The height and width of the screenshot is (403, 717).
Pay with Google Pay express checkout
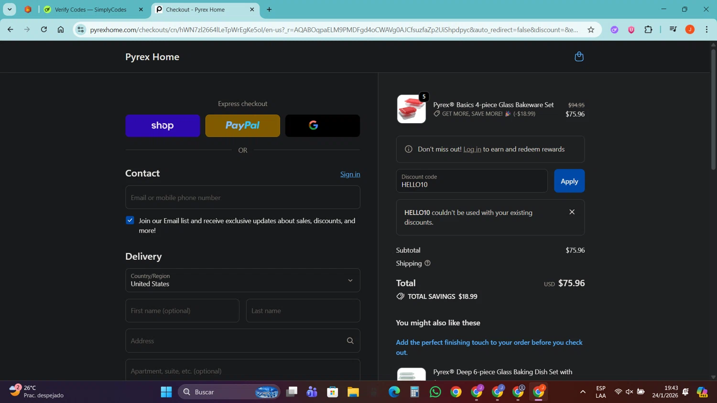[323, 126]
